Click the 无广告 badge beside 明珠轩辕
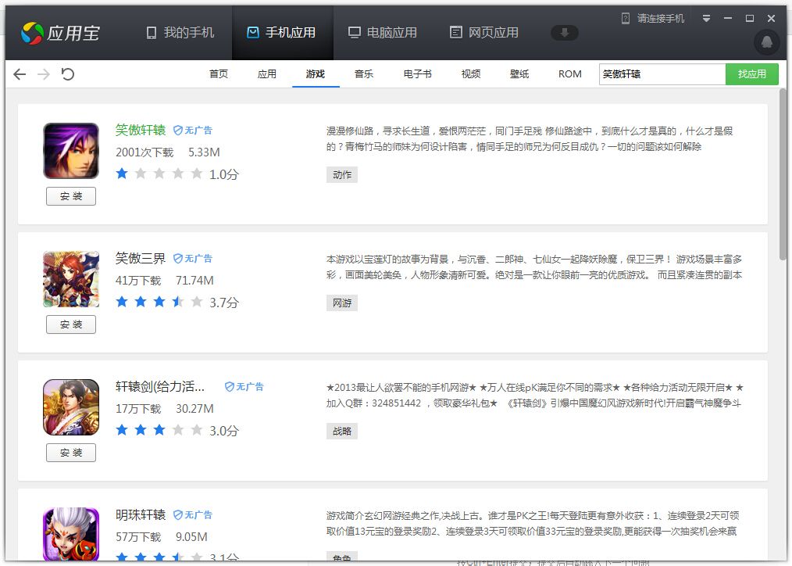The height and width of the screenshot is (566, 792). pos(192,515)
